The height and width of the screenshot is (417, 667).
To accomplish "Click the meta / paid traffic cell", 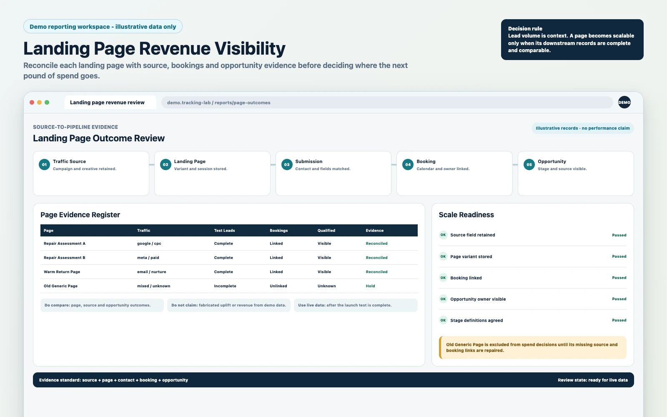I will (148, 258).
